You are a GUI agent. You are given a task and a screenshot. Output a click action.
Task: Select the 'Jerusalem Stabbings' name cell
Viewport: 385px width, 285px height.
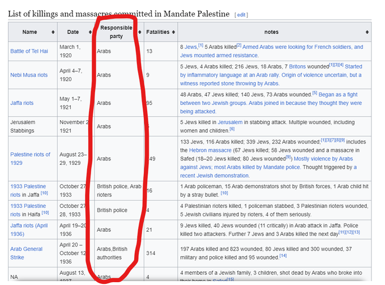pos(33,126)
